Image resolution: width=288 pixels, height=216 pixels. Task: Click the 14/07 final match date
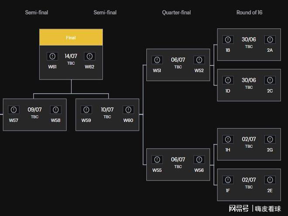point(71,56)
